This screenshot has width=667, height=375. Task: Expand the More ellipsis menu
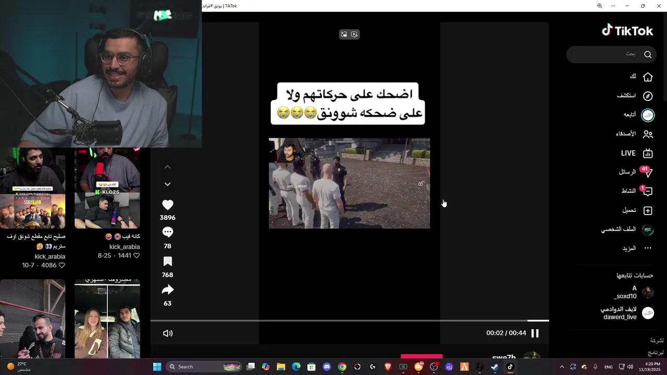tap(637, 248)
